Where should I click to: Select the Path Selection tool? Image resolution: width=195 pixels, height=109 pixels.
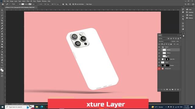coord(2,54)
